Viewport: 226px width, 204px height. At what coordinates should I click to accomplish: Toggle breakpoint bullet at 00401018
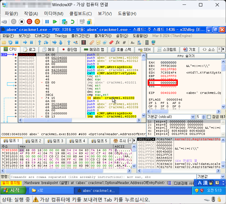point(15,73)
